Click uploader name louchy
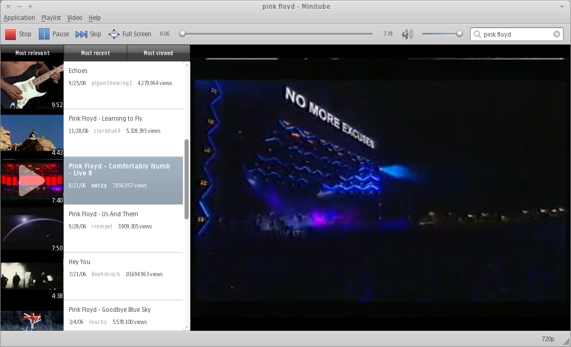571x347 pixels. pyautogui.click(x=98, y=322)
